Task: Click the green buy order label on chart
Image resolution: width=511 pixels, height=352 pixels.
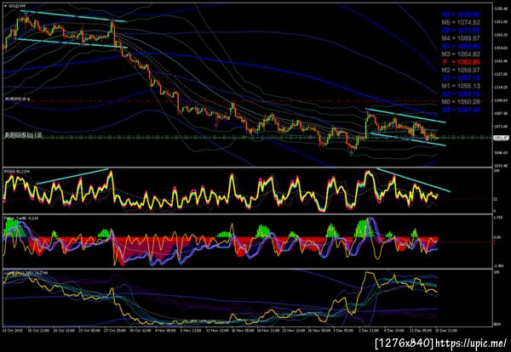Action: 23,135
